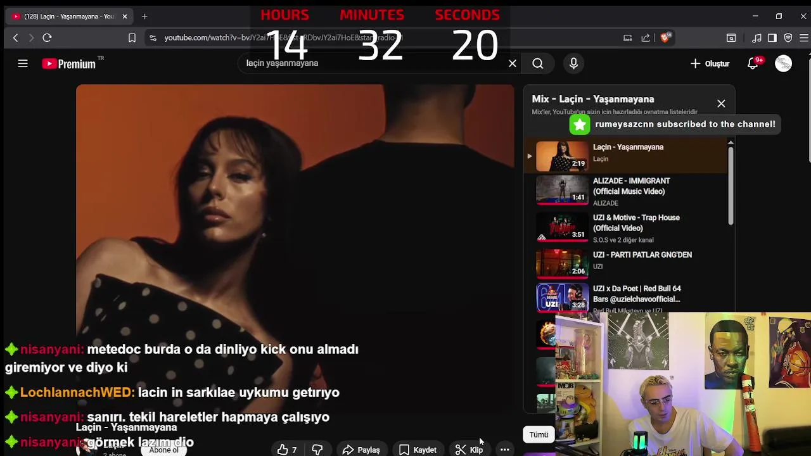The height and width of the screenshot is (456, 811).
Task: Click the Oluştur create button
Action: tap(710, 63)
